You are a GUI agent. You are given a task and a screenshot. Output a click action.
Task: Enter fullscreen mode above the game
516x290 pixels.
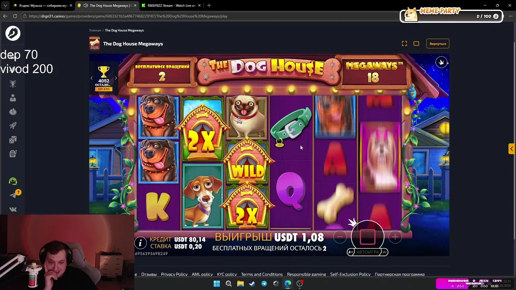click(x=404, y=43)
